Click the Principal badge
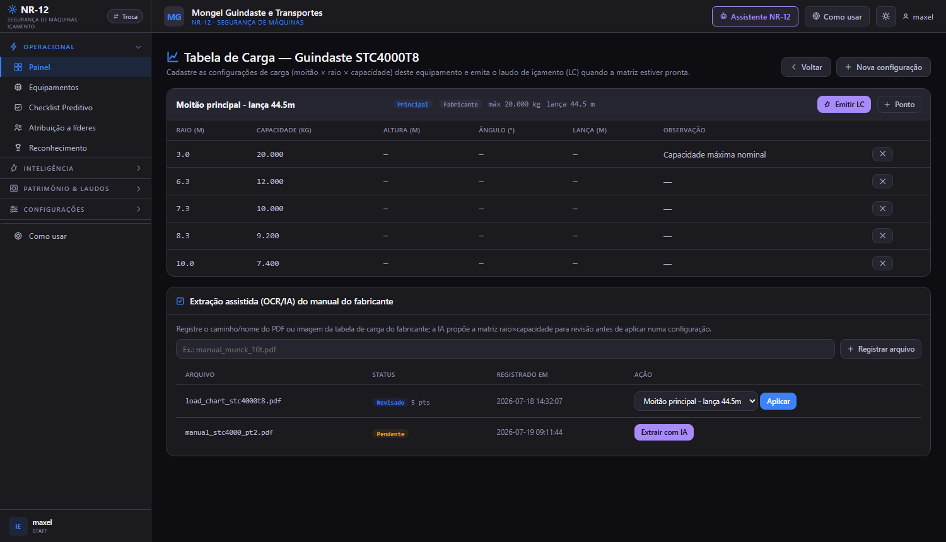The image size is (946, 542). (x=412, y=105)
